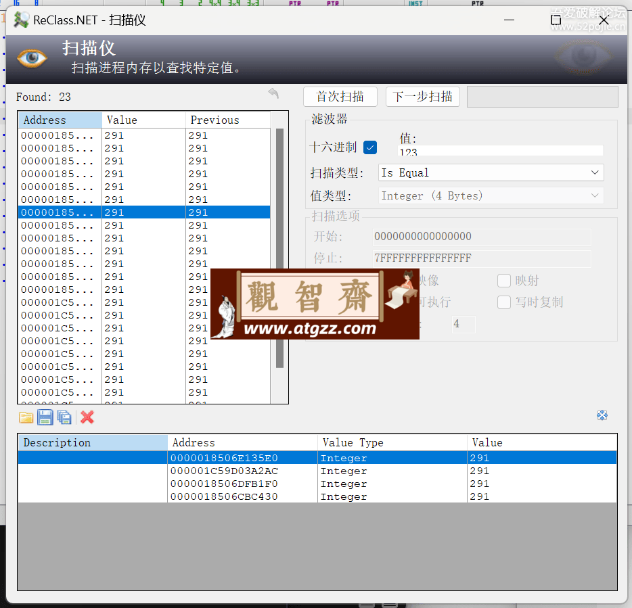Click the Found: 23 label
Screen dimensions: 632x608
pos(43,97)
